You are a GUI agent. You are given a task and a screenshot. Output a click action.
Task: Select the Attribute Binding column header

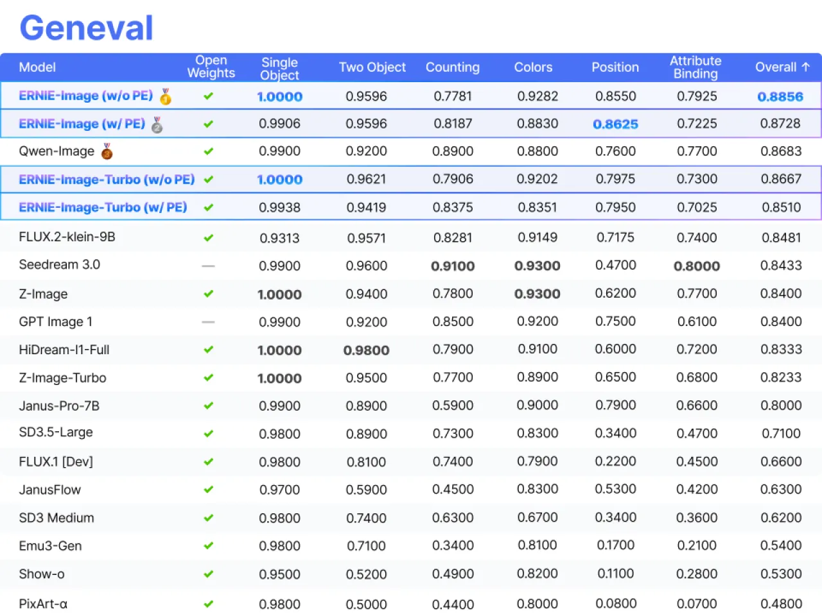point(695,67)
